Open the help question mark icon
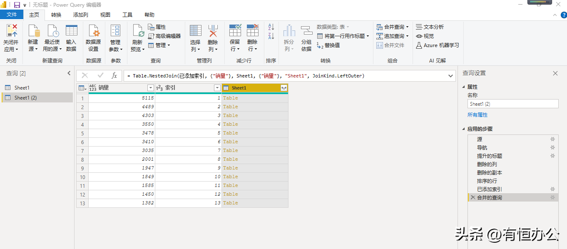 (x=564, y=15)
